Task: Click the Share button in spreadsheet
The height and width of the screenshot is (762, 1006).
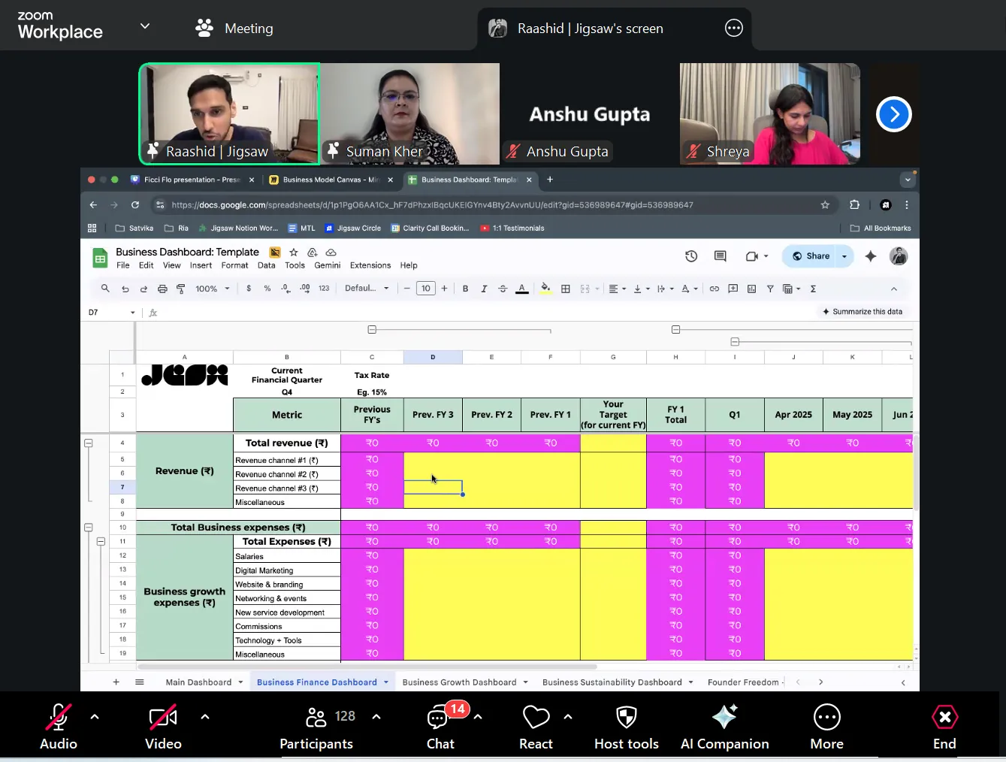Action: point(811,256)
